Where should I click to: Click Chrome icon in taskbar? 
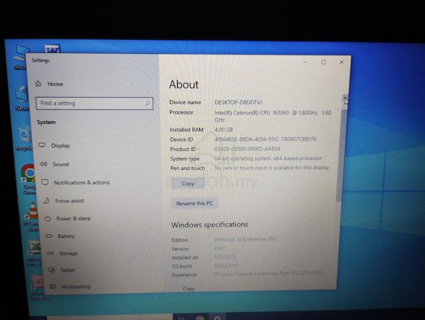(199, 317)
